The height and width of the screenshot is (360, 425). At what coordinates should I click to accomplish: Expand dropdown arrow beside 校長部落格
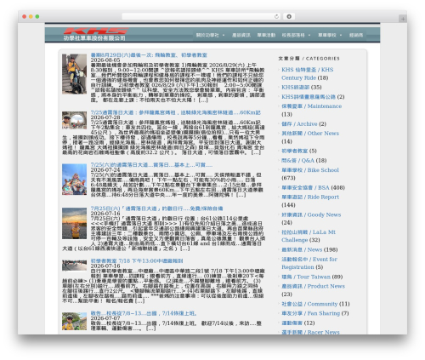(309, 35)
